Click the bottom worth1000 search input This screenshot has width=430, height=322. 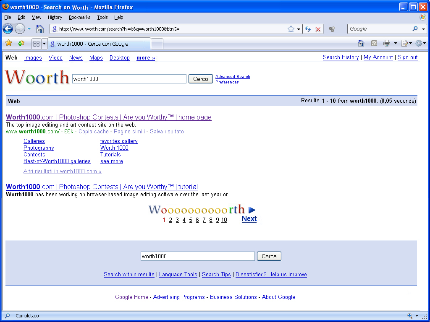198,256
